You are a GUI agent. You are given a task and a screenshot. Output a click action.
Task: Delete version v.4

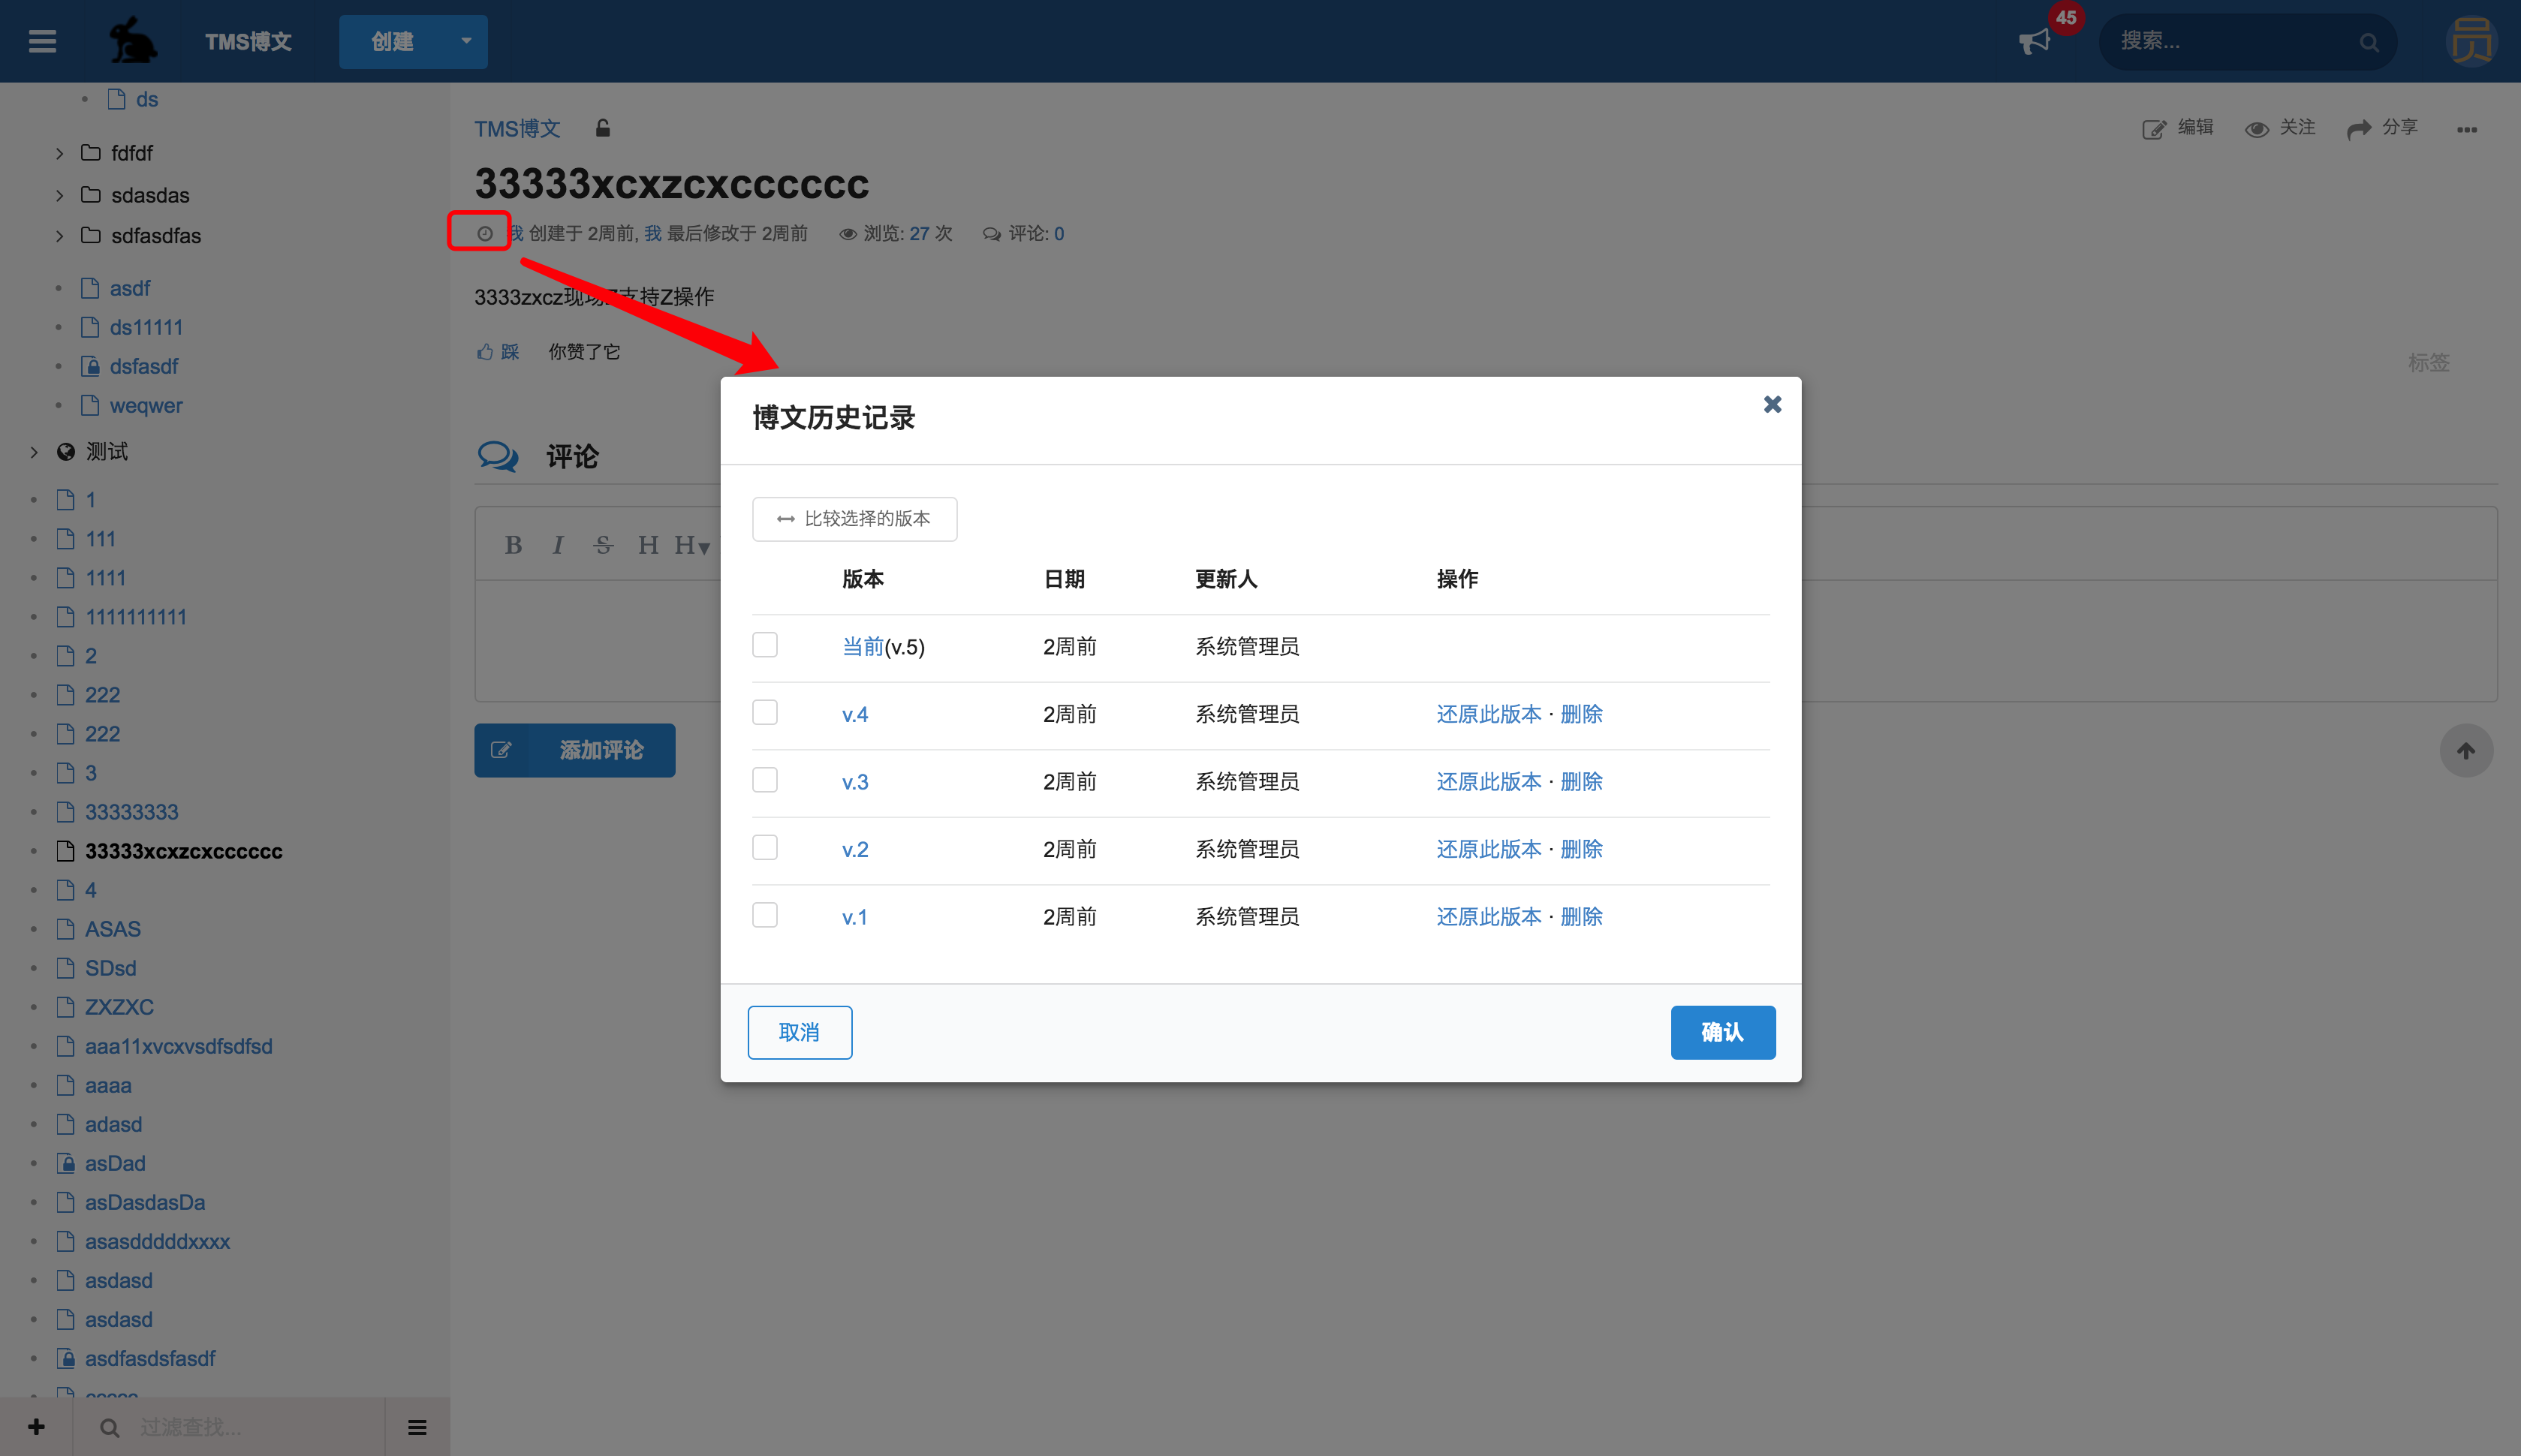1581,714
